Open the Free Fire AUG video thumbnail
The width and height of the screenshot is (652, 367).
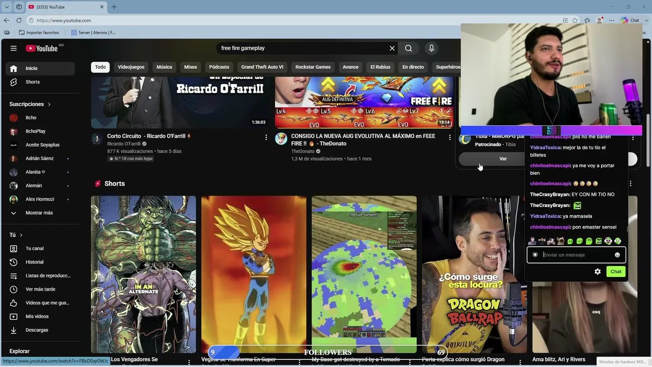[x=364, y=102]
